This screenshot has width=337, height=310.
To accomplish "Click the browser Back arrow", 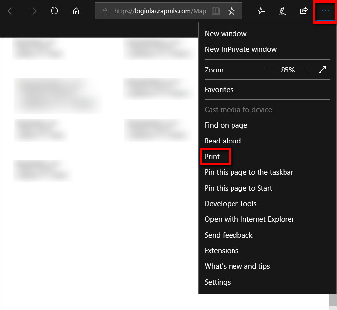I will [11, 11].
